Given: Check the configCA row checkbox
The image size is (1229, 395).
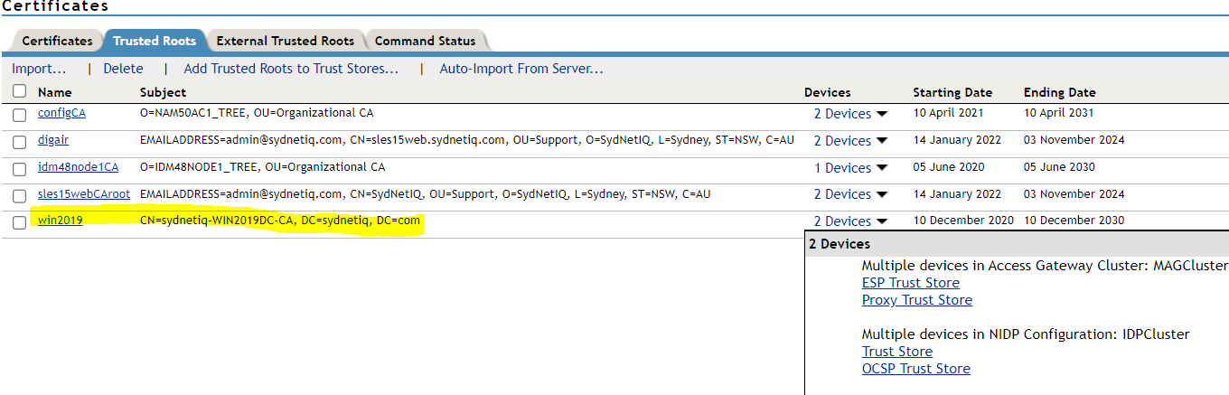Looking at the screenshot, I should coord(20,115).
